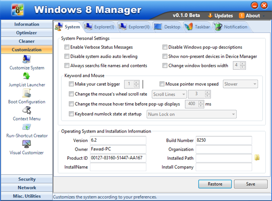Screen dimensions: 272x201
Task: Open the Information sidebar section
Action: click(x=27, y=24)
